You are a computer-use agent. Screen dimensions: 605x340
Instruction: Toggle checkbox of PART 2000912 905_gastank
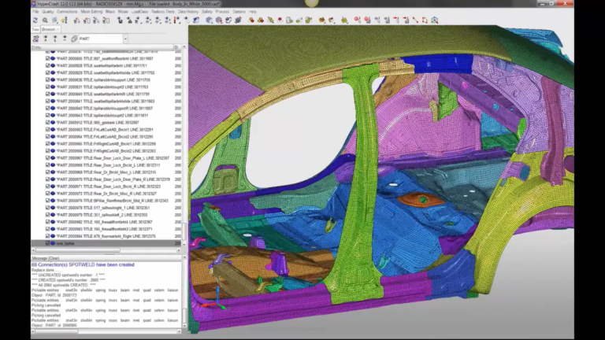[x=47, y=123]
